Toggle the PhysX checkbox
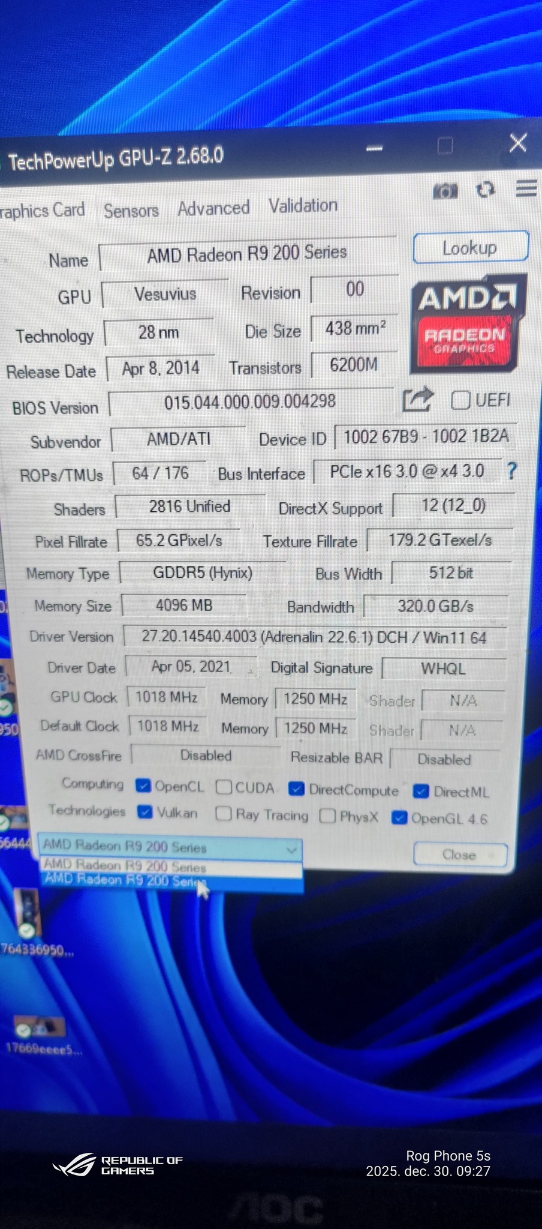This screenshot has width=542, height=1229. pos(327,816)
